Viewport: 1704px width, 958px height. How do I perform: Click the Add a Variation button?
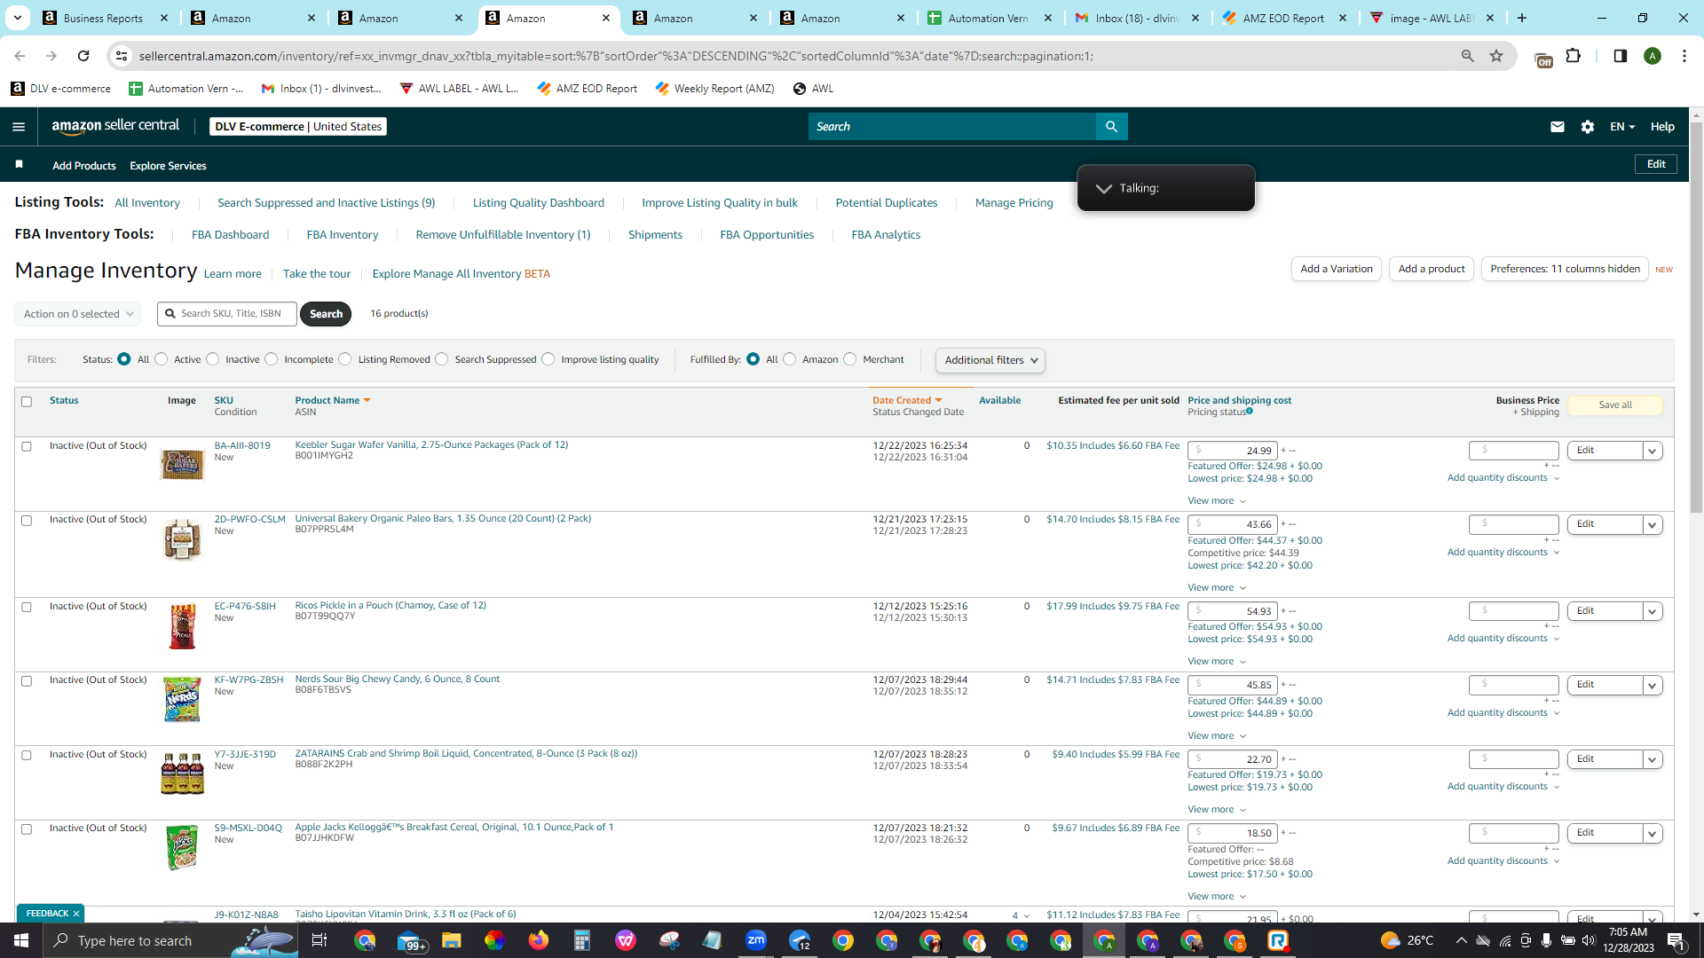[x=1337, y=269]
